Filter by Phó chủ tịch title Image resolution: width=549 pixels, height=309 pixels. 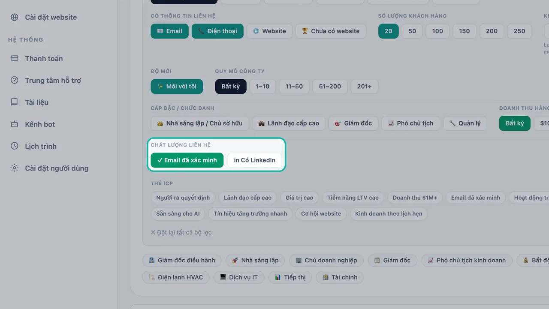pos(410,123)
